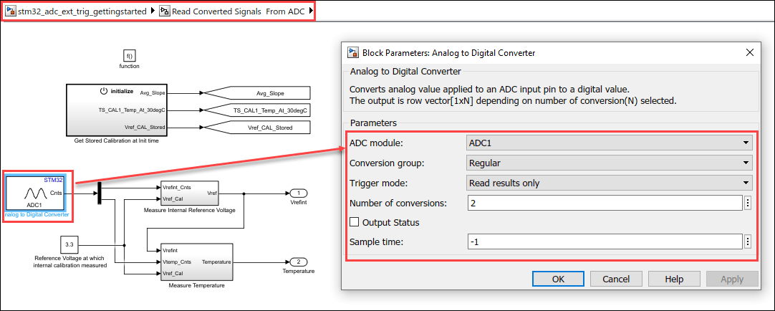
Task: Open the Trigger mode dropdown
Action: [609, 183]
